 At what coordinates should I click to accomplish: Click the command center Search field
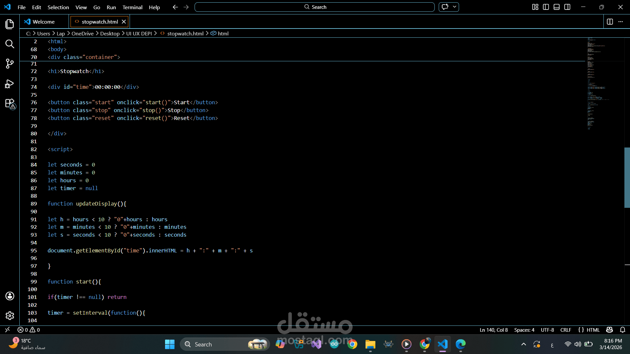tap(314, 7)
